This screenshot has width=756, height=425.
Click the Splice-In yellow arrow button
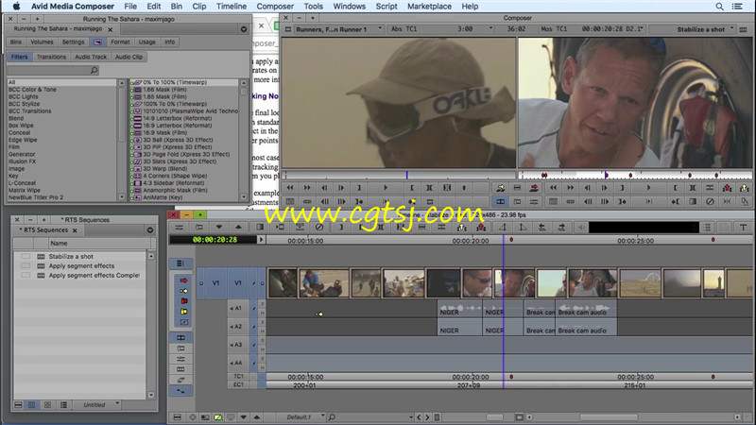coord(501,188)
